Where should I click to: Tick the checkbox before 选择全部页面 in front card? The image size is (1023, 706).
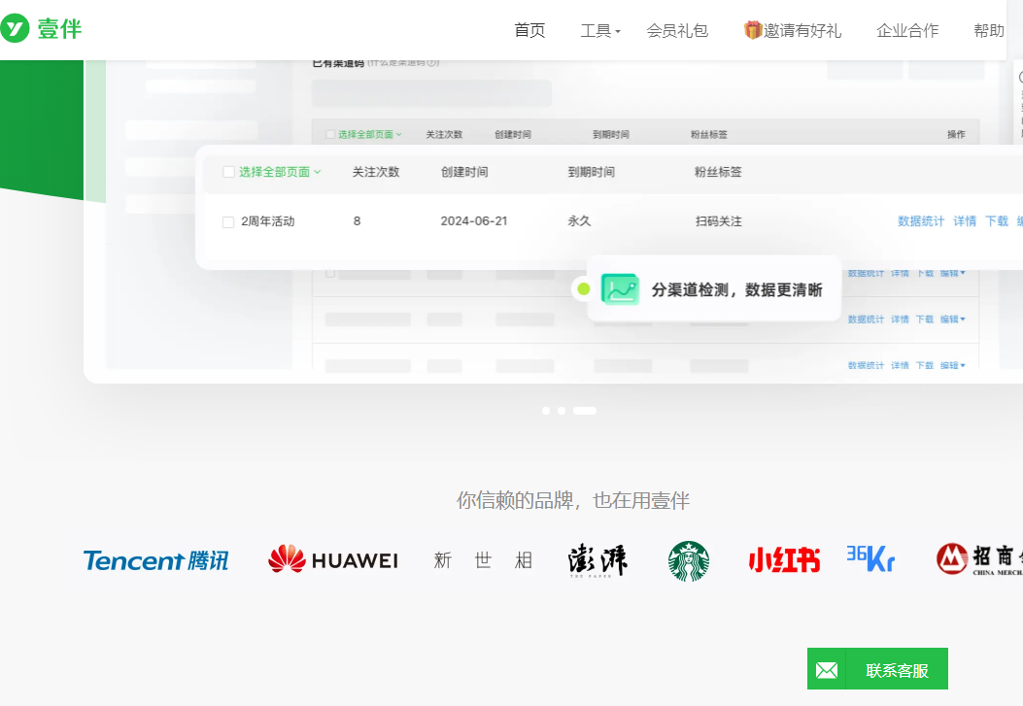point(228,172)
